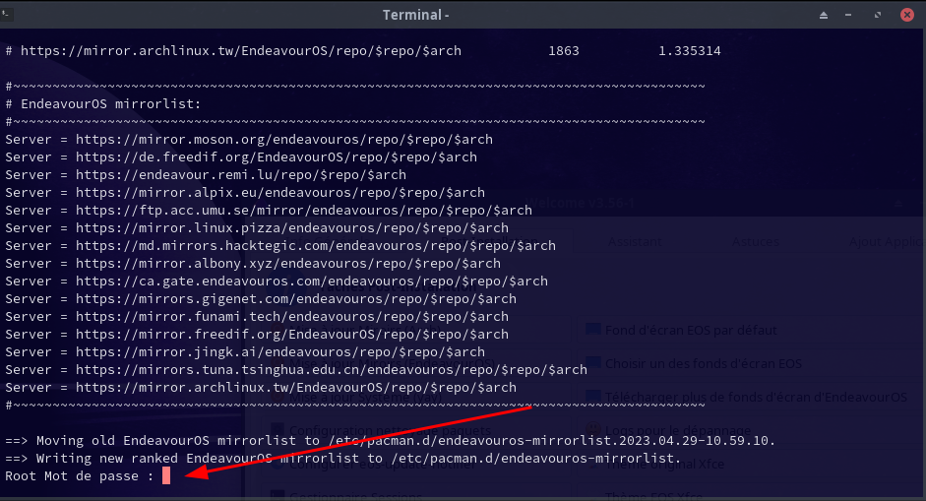Click the commented mirror.archlinux.tw URL at the top

[240, 50]
